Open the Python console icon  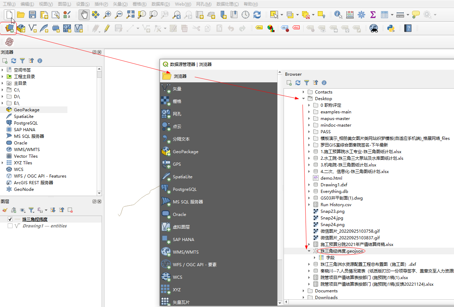tap(390, 28)
